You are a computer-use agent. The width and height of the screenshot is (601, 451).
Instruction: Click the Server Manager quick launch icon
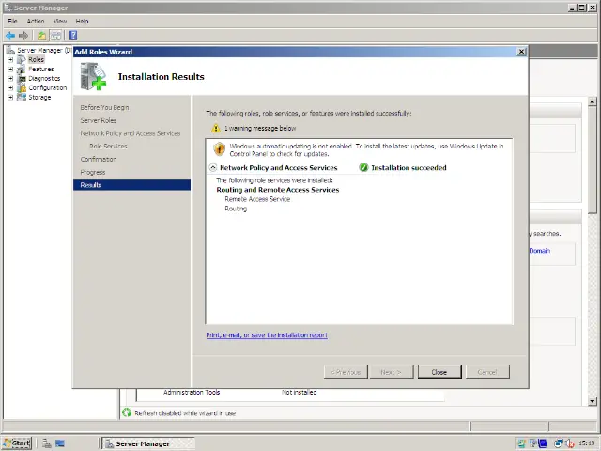[x=47, y=443]
